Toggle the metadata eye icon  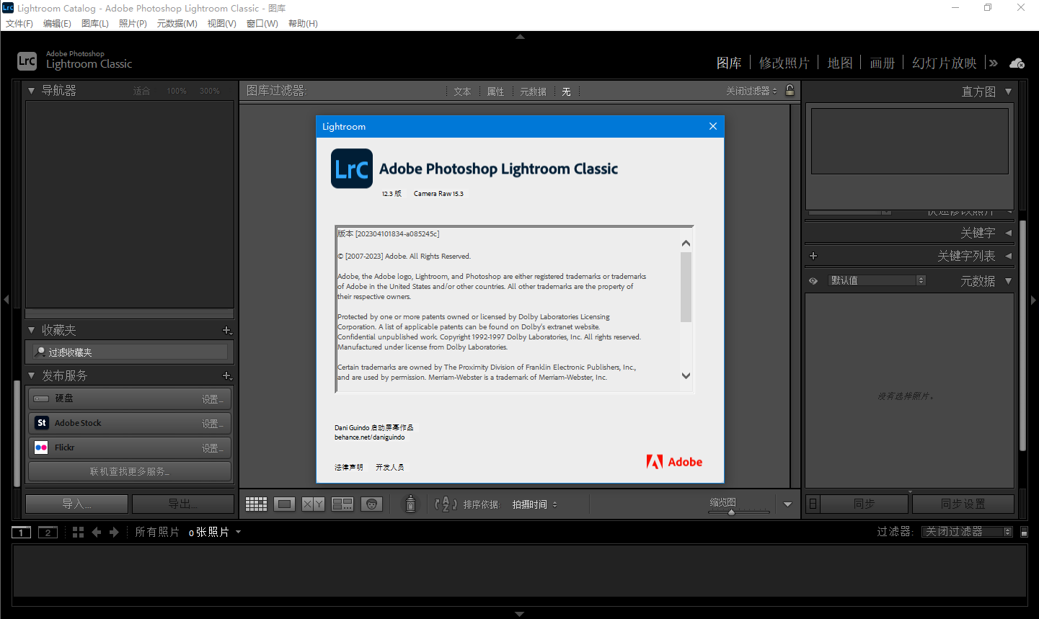pos(813,281)
